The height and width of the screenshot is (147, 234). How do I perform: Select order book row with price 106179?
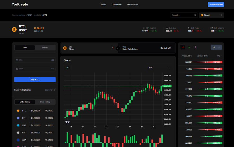[x=201, y=96]
